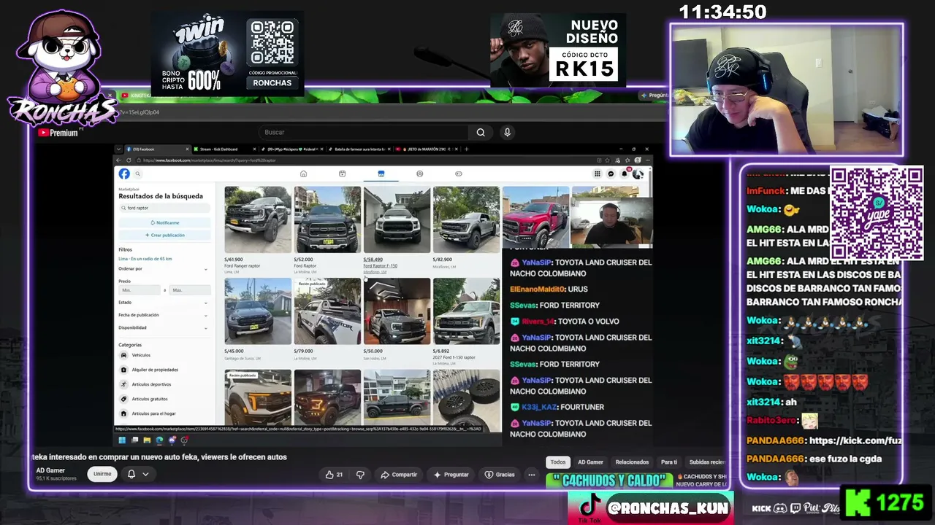Click the Facebook logo icon

(x=124, y=174)
